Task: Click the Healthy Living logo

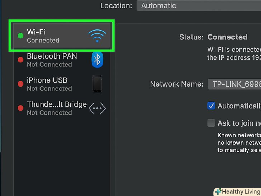Action: click(238, 191)
